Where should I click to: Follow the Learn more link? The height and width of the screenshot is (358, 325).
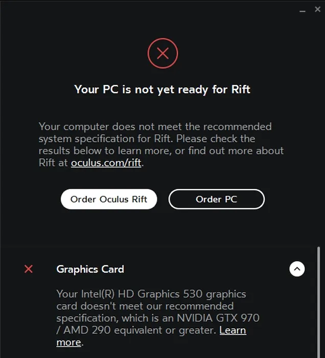point(233,330)
